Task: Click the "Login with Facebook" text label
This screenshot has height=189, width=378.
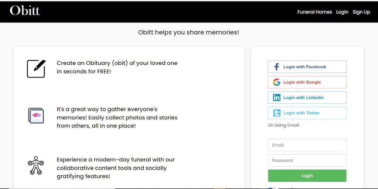Action: (305, 67)
